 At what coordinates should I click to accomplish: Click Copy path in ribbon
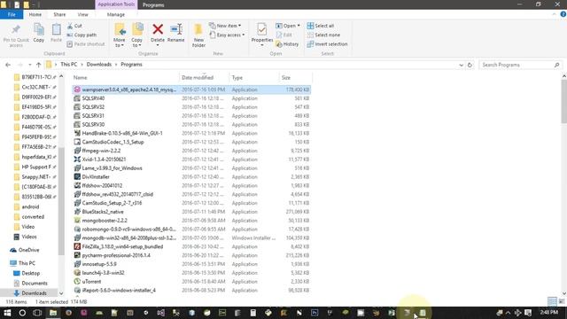pos(82,35)
